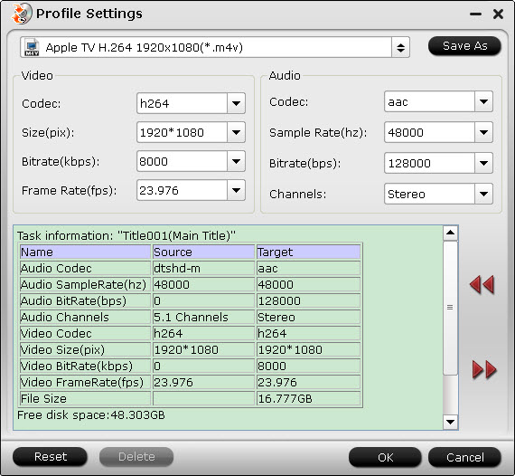Click the red double right arrow icon
Image resolution: width=515 pixels, height=476 pixels.
pos(484,369)
